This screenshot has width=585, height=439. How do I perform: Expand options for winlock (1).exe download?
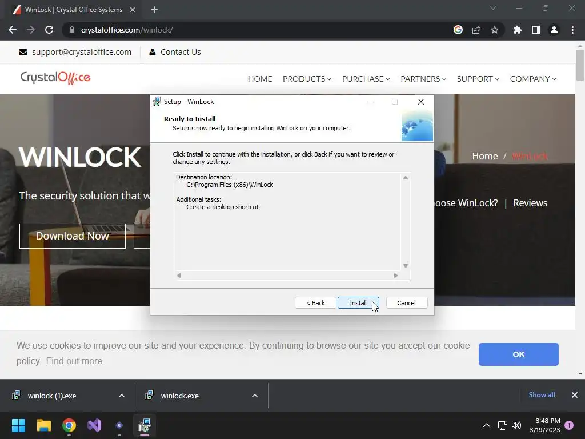pos(122,396)
